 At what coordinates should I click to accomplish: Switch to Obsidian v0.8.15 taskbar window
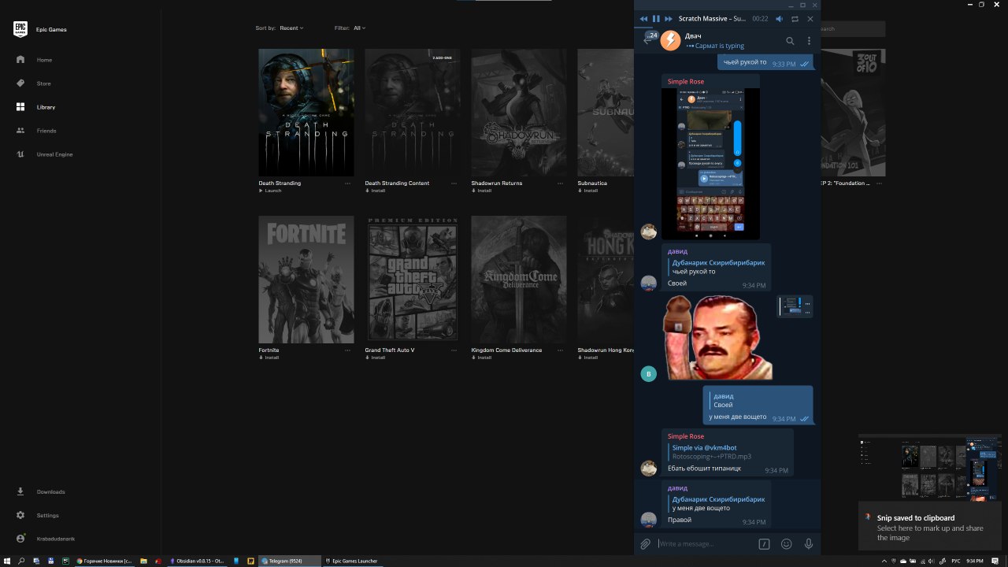coord(198,561)
